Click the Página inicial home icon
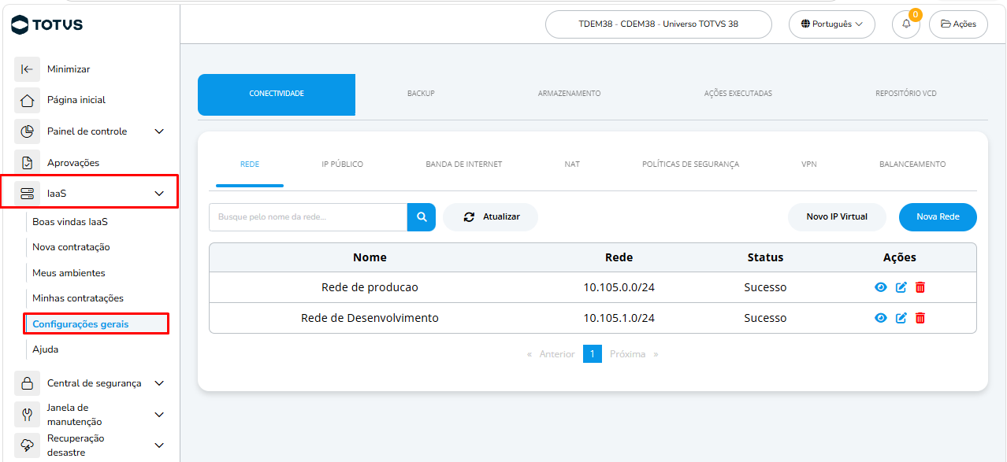1007x462 pixels. pos(27,100)
